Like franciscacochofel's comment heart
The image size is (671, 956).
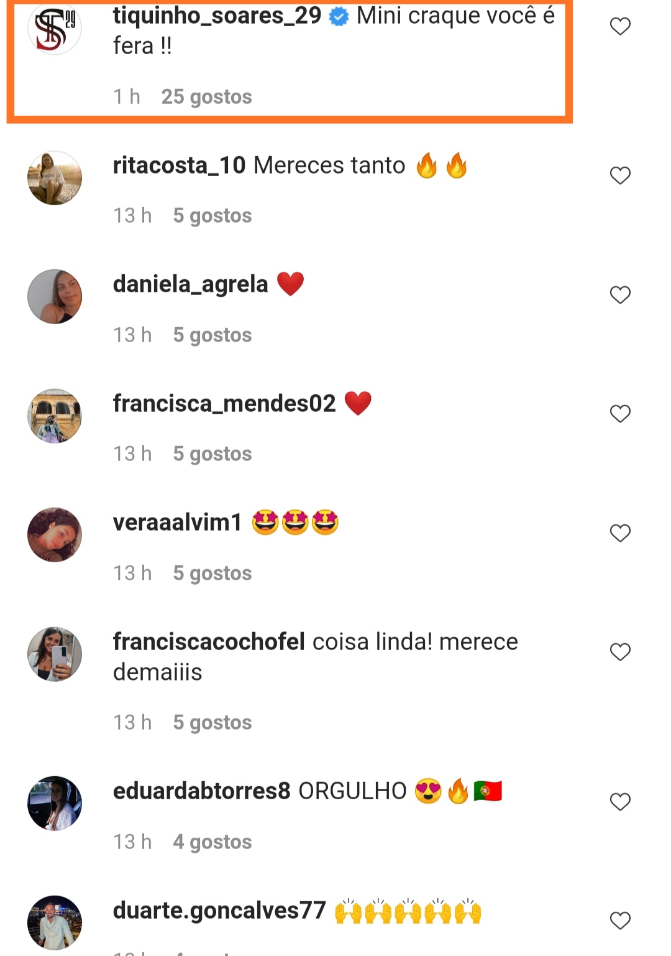point(620,652)
